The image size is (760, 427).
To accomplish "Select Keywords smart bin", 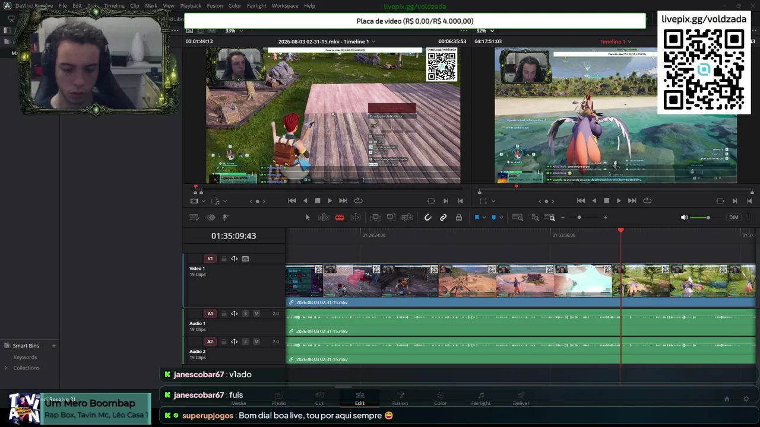I will tap(25, 357).
